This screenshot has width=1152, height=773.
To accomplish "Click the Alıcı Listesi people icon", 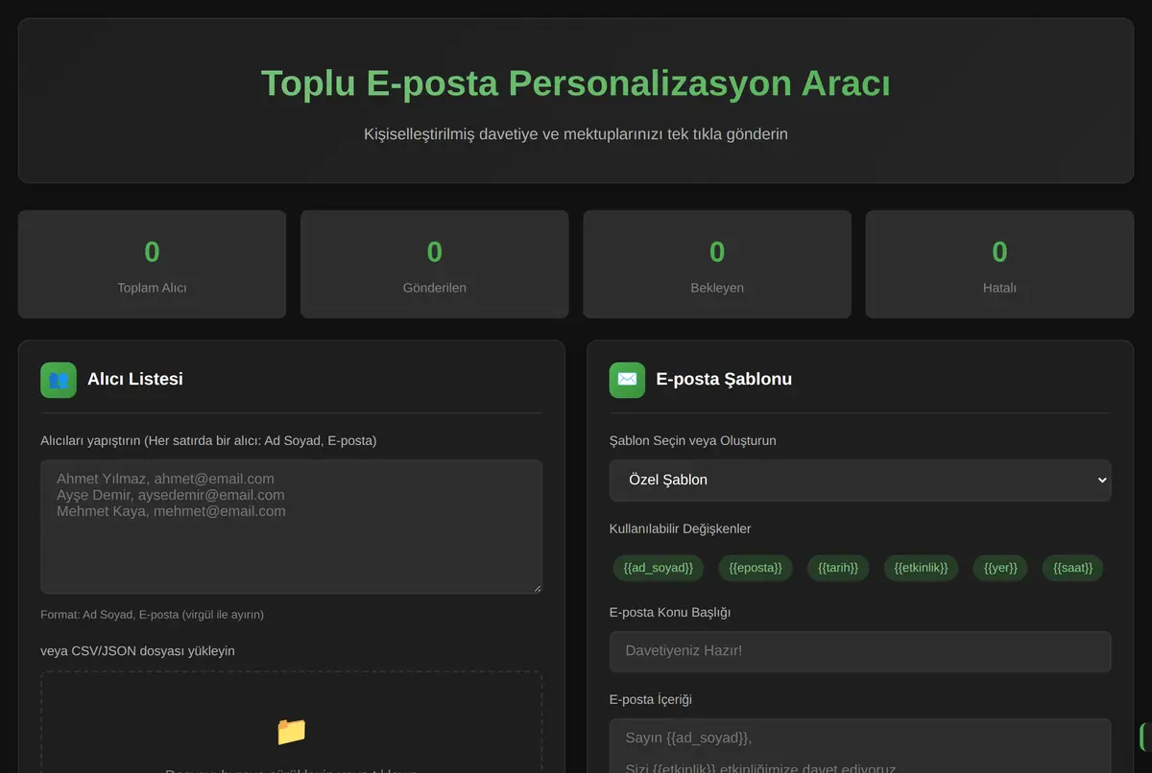I will pos(58,380).
